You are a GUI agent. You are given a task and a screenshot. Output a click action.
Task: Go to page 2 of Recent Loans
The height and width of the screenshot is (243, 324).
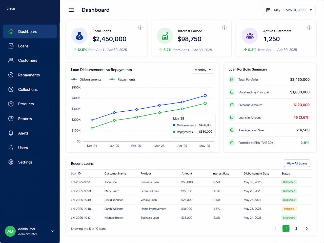click(x=296, y=229)
